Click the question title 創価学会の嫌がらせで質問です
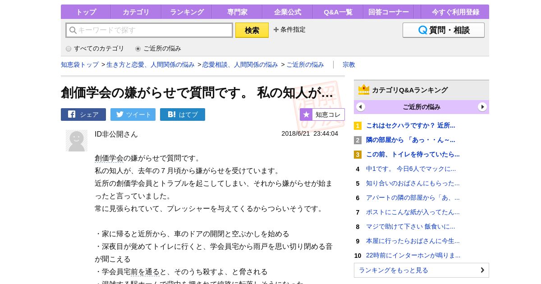 [x=197, y=93]
